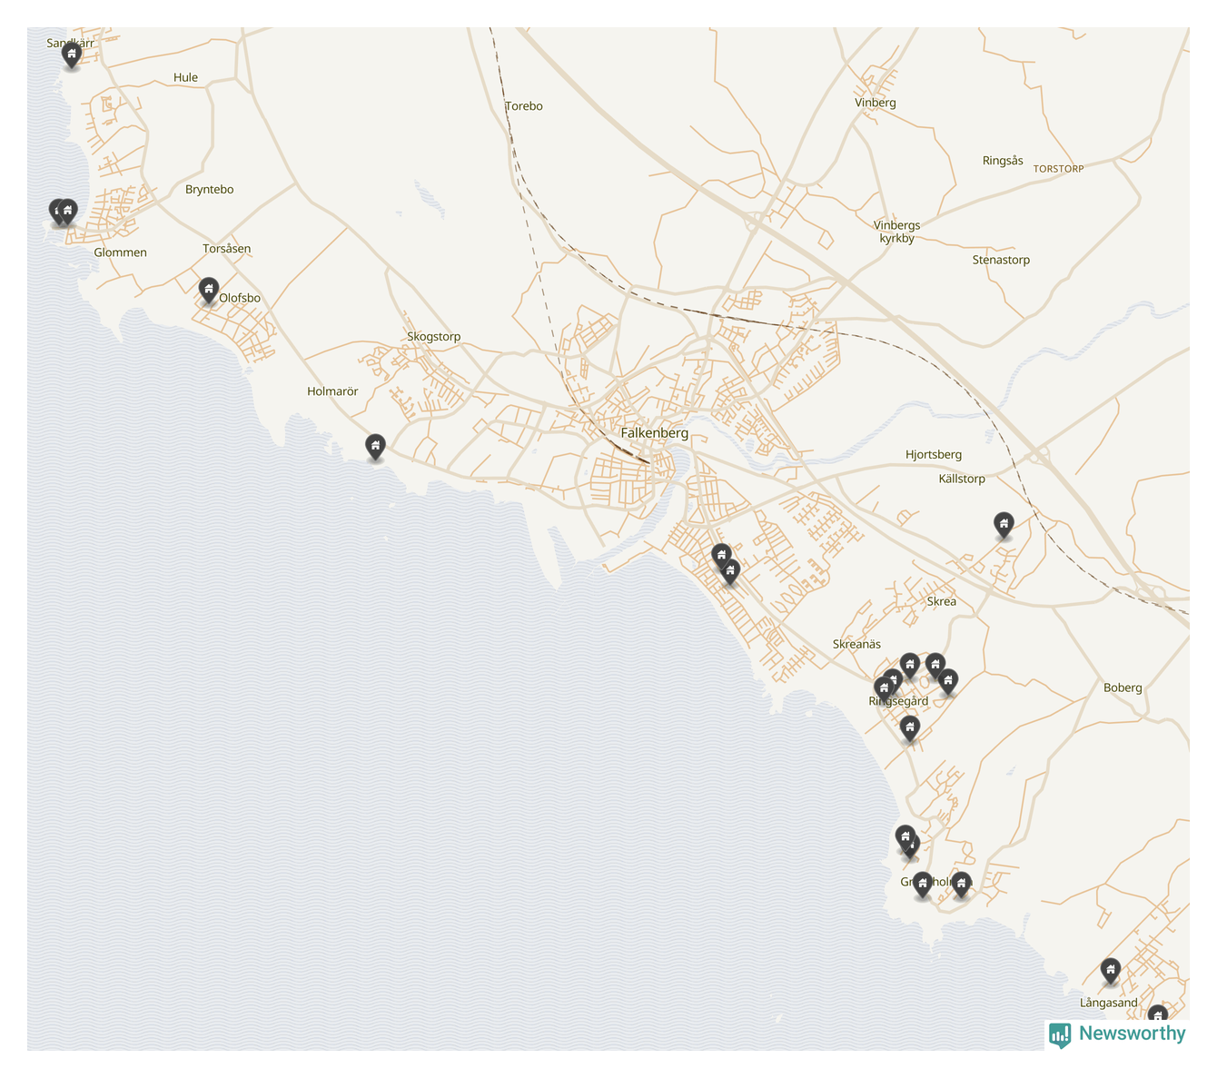Click the house marker at Sandkärr

[71, 54]
